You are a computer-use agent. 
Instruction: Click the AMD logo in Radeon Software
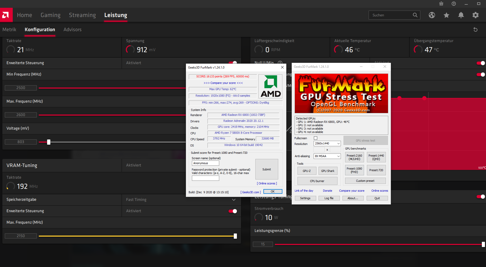[6, 15]
